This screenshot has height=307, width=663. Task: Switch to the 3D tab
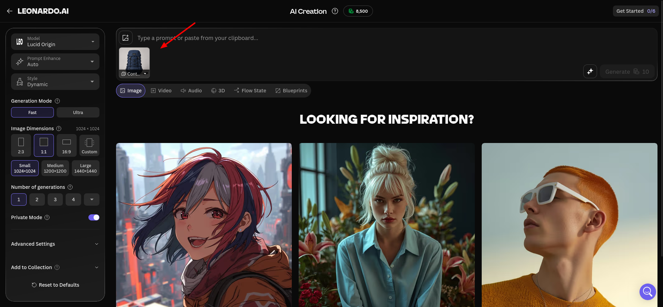pyautogui.click(x=218, y=91)
